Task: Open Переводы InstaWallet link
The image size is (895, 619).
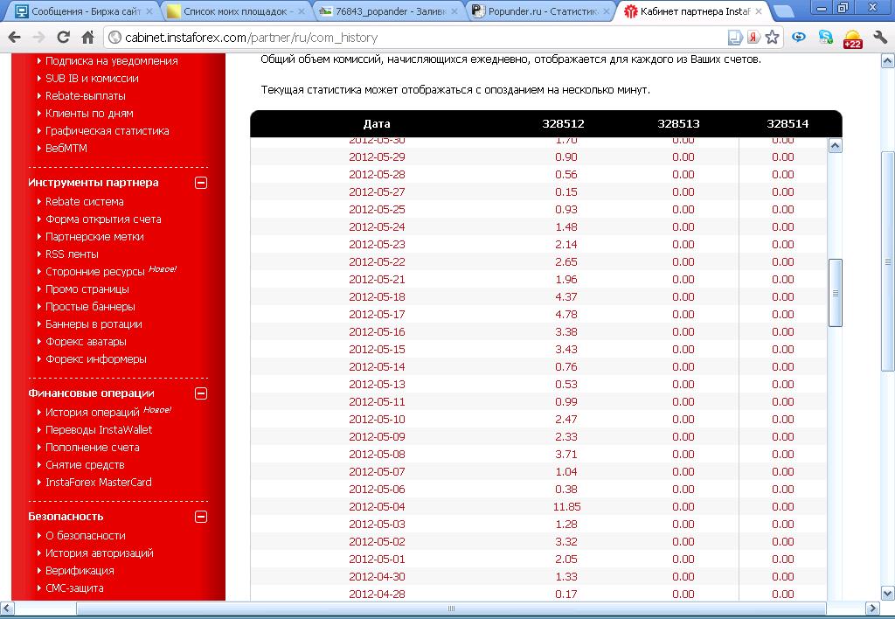Action: 99,429
